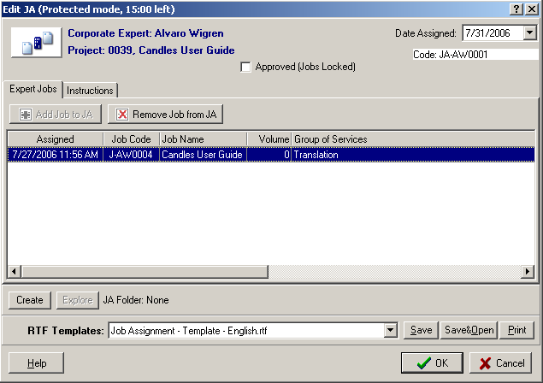Switch to the Instructions tab
The image size is (543, 383).
pos(90,91)
